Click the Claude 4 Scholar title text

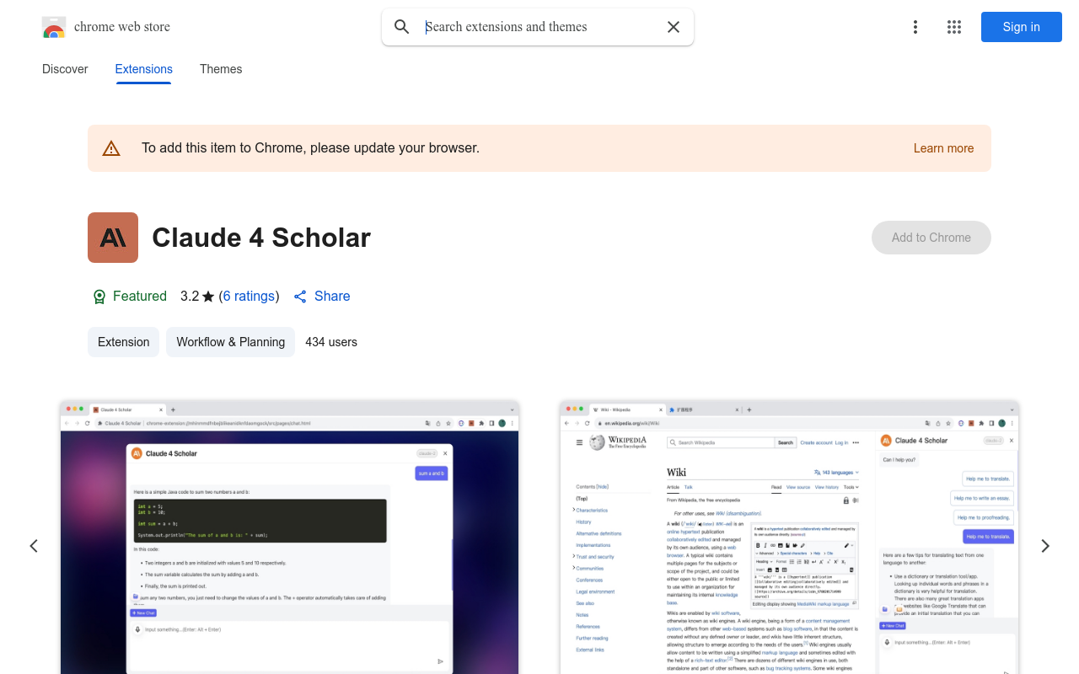261,238
